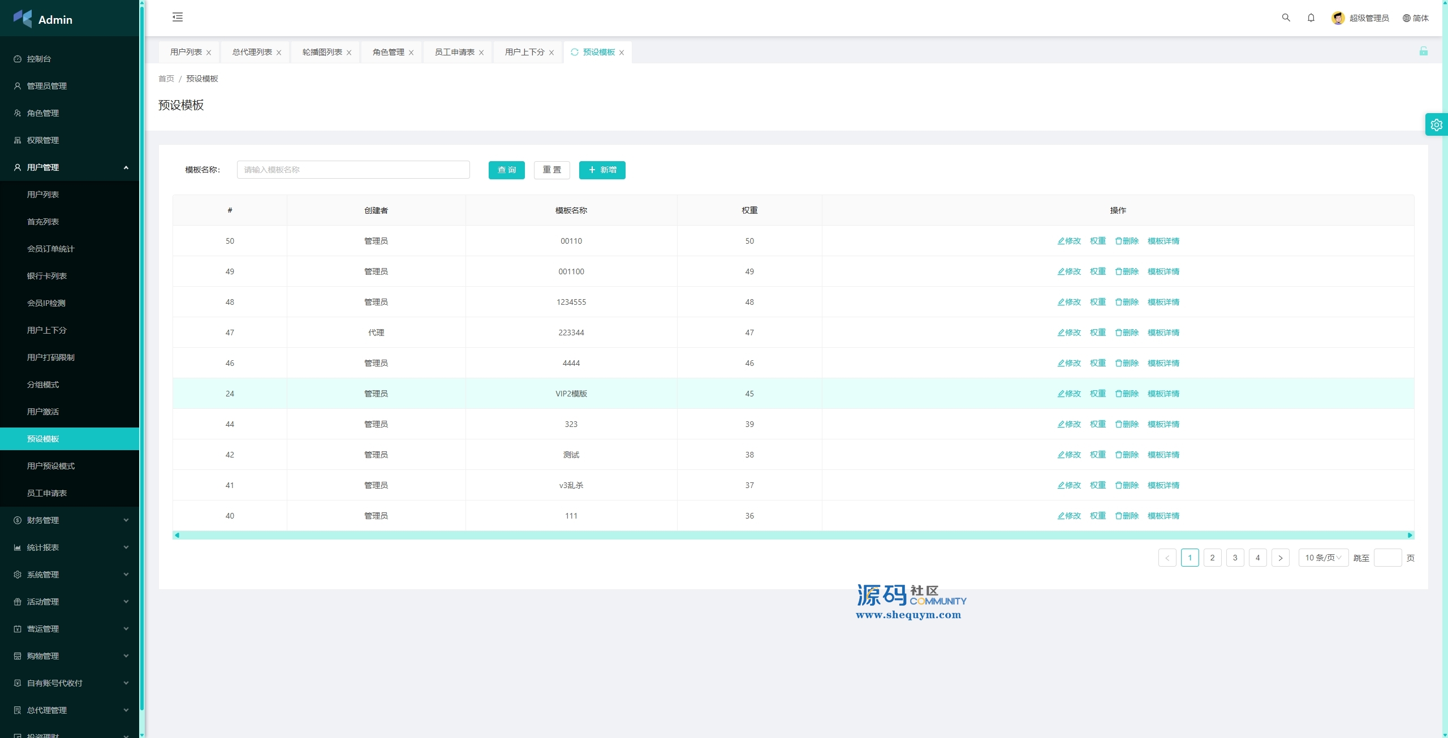This screenshot has height=738, width=1448.
Task: Switch to the 用户上下分 tab
Action: click(x=524, y=52)
